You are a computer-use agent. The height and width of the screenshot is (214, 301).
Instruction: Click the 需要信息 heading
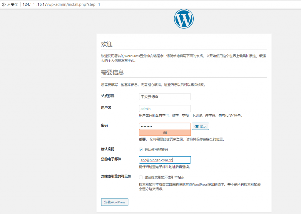pyautogui.click(x=113, y=72)
